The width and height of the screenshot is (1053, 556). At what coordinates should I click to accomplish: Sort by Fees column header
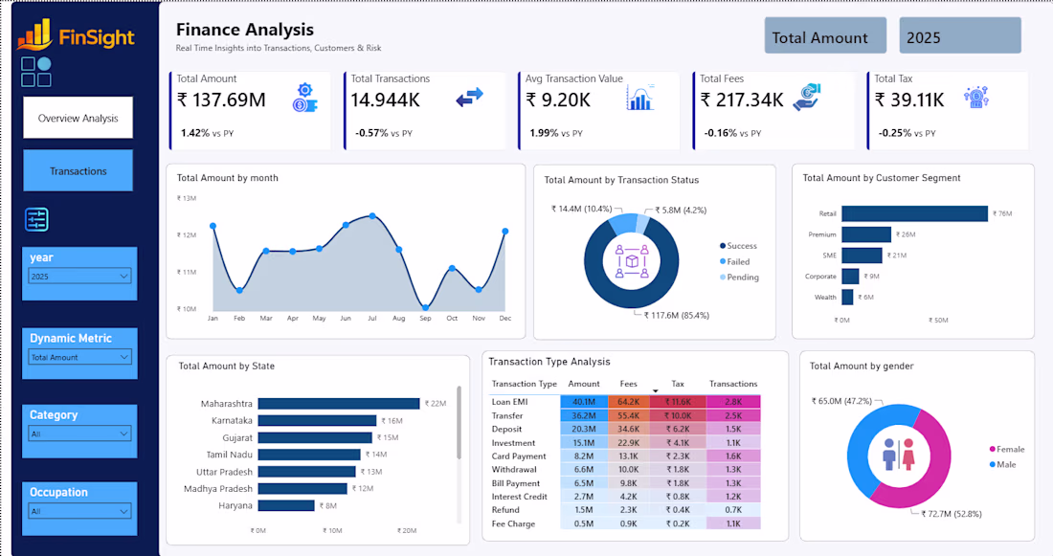click(629, 384)
